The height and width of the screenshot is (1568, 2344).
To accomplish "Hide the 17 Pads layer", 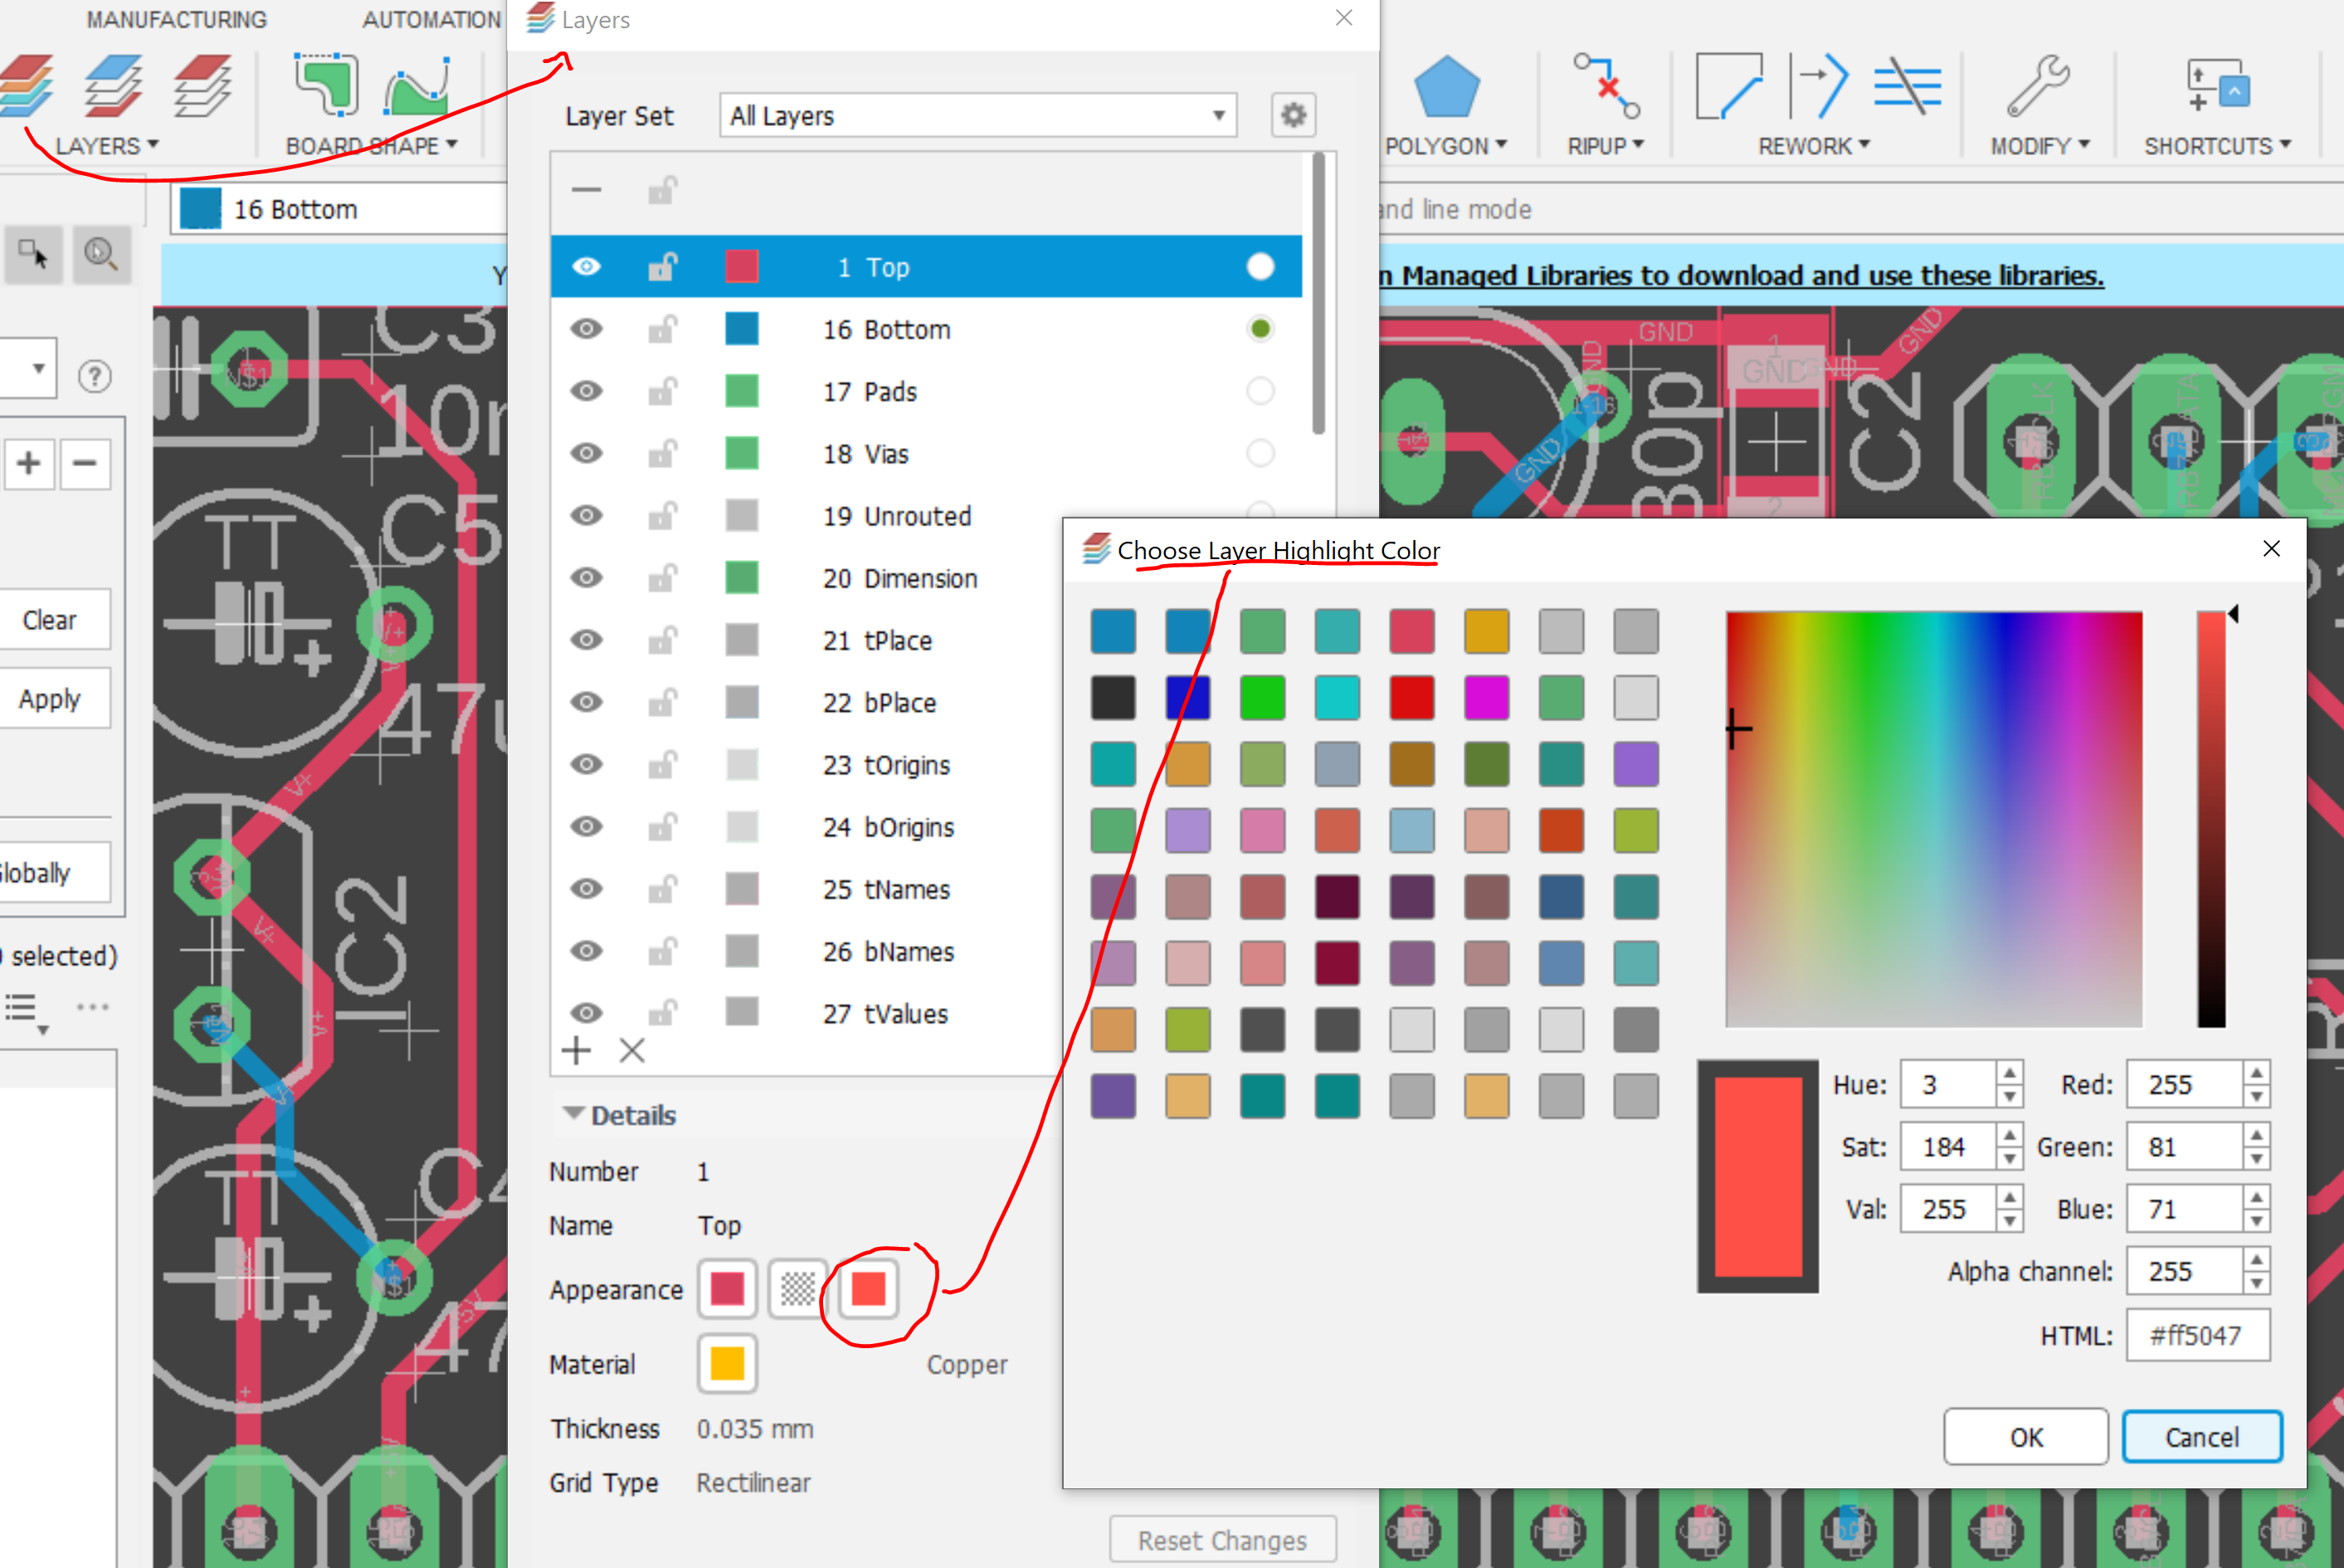I will (x=587, y=391).
